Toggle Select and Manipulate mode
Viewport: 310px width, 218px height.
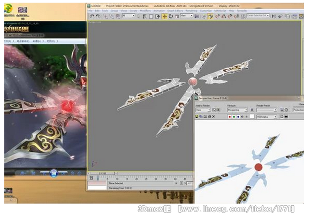pos(204,17)
